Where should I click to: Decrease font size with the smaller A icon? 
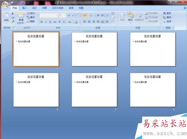click(x=73, y=15)
